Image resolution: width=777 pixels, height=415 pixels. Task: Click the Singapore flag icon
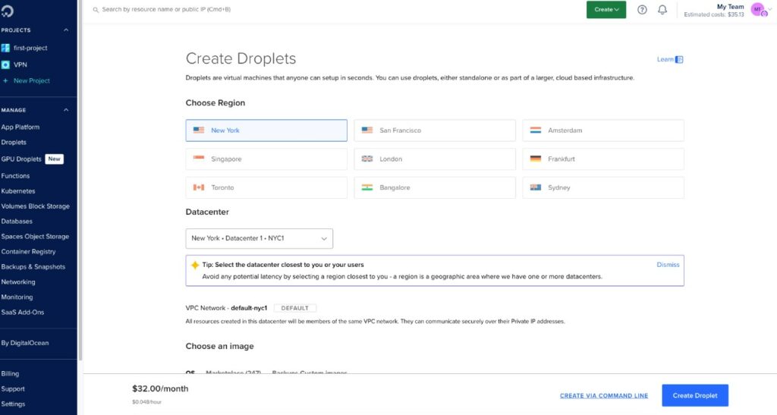[x=199, y=159]
